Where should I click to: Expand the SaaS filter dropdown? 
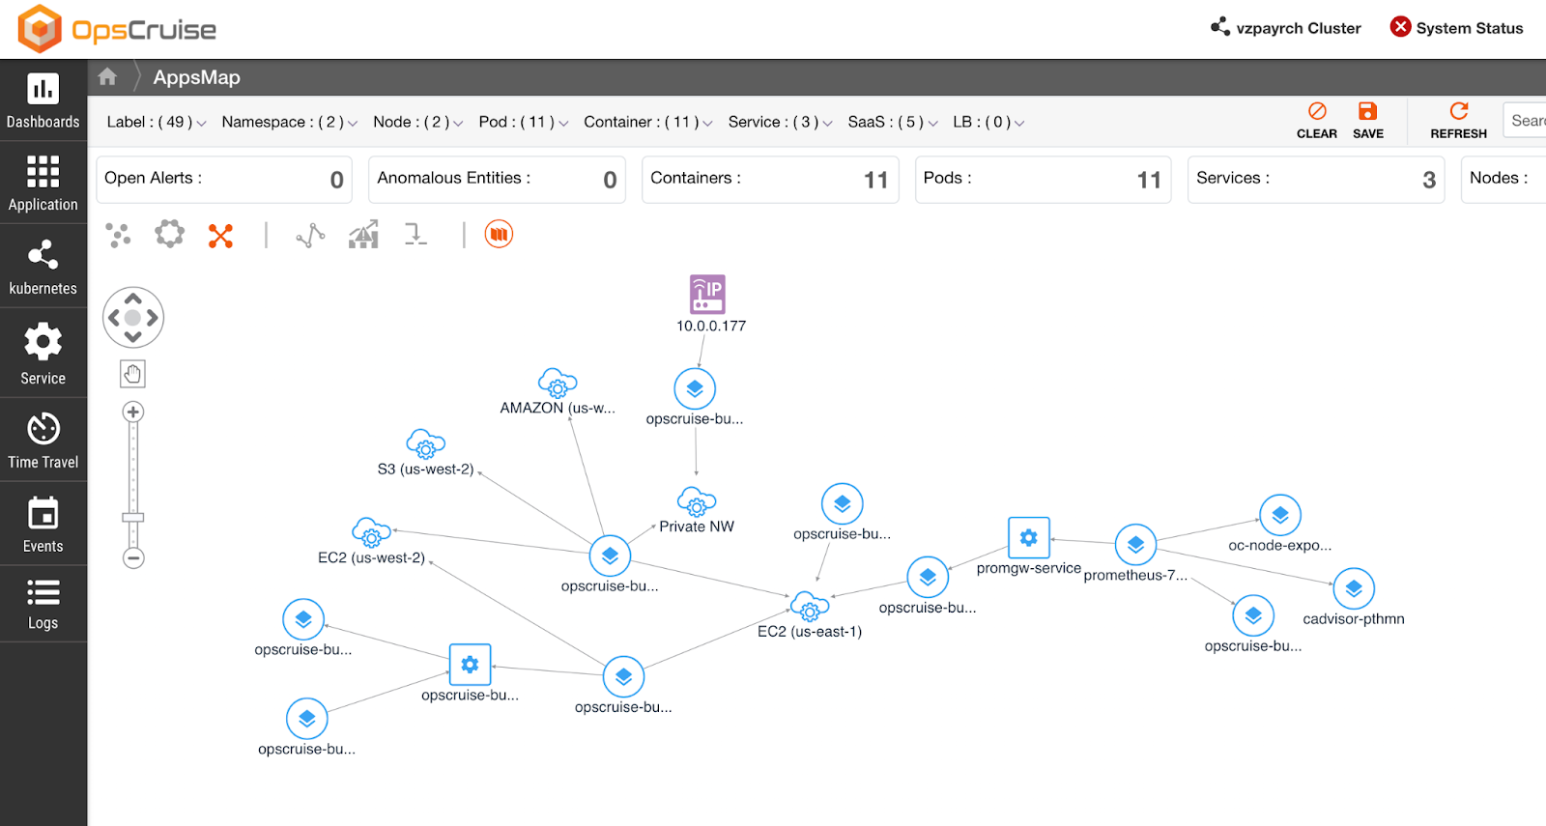point(892,123)
